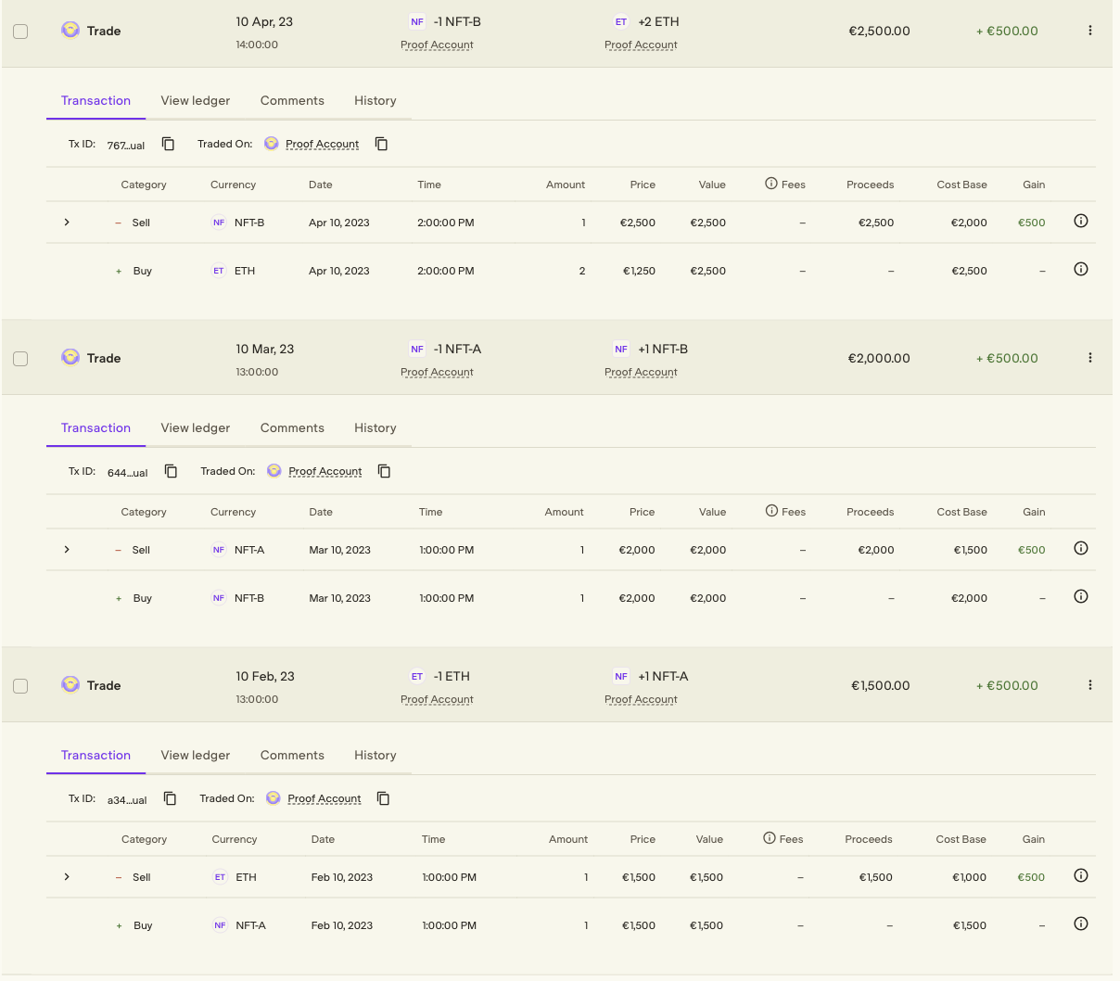Click the €2,500.00 trade value
The height and width of the screenshot is (981, 1120).
tap(879, 31)
